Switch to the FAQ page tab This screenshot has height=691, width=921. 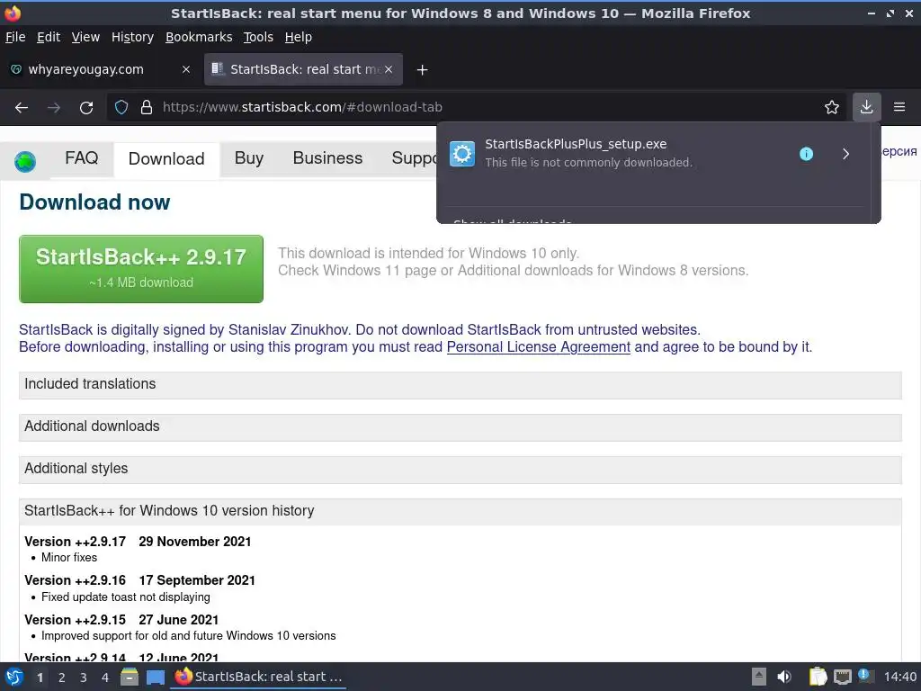tap(82, 158)
